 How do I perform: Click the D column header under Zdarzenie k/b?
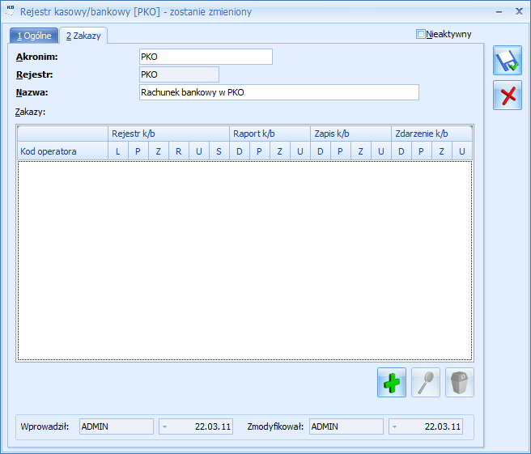point(401,151)
